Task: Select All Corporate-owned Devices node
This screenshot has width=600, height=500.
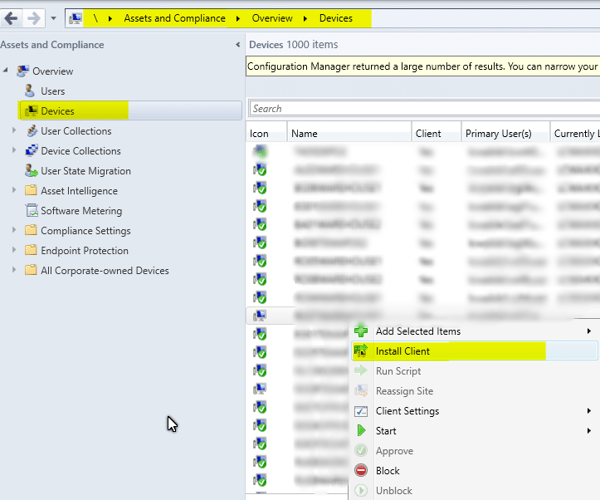Action: click(x=105, y=270)
